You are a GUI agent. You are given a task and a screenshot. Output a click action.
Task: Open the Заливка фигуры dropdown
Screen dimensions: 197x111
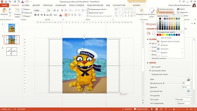tap(166, 9)
